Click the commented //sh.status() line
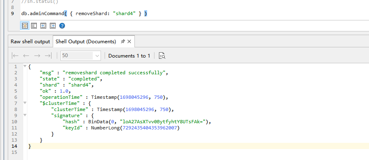Viewport: 369px width, 160px height. click(x=40, y=2)
